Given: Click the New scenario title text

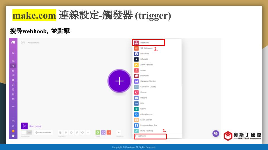Looking at the screenshot, I should (x=34, y=43).
